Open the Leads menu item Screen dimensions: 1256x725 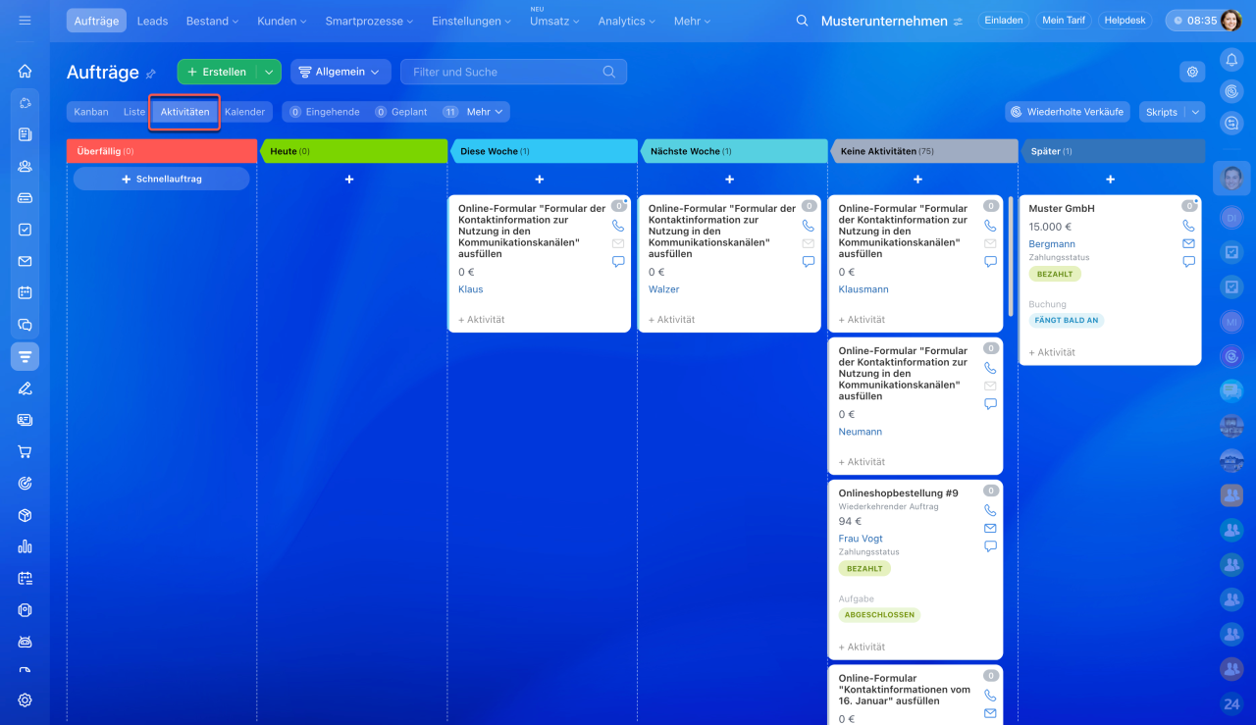point(153,21)
